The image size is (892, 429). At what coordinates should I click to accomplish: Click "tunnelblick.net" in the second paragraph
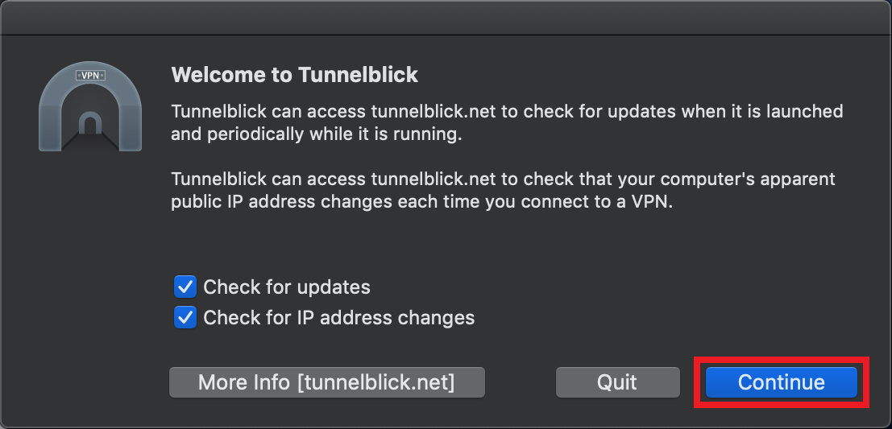[x=434, y=179]
